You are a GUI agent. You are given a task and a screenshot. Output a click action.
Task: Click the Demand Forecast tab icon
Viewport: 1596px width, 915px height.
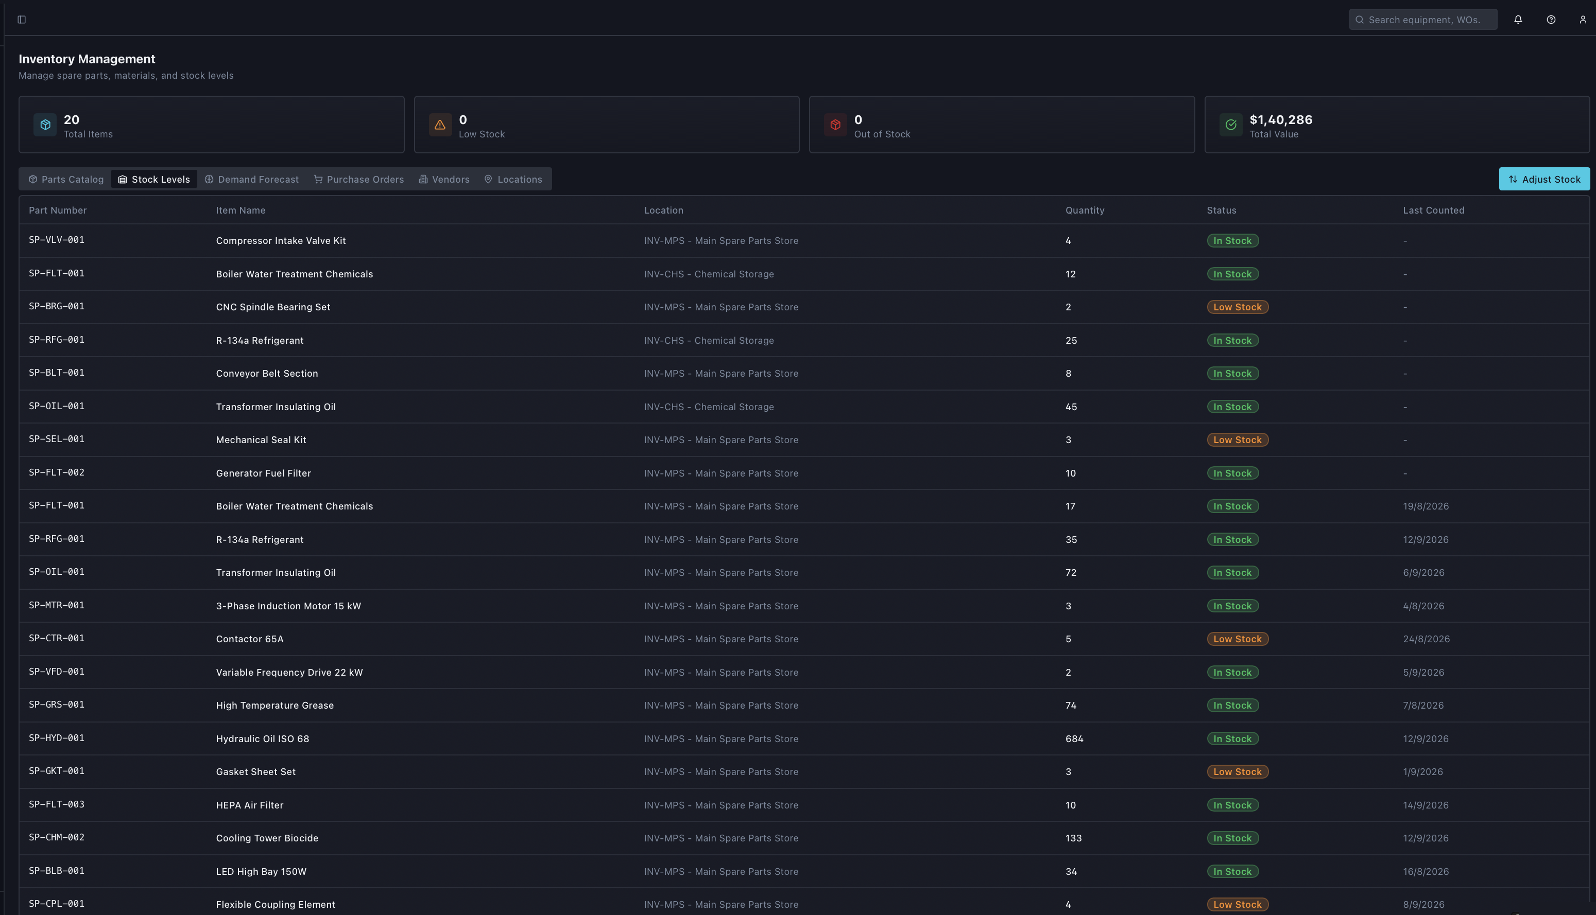point(210,179)
